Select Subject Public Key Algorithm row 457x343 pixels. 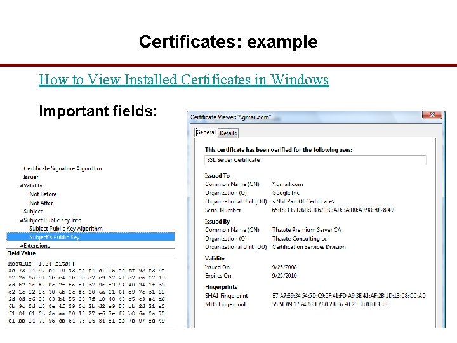(x=66, y=229)
